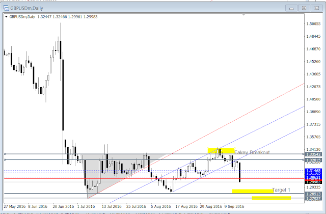Close the GBPUSDm Daily chart window

[x=316, y=8]
